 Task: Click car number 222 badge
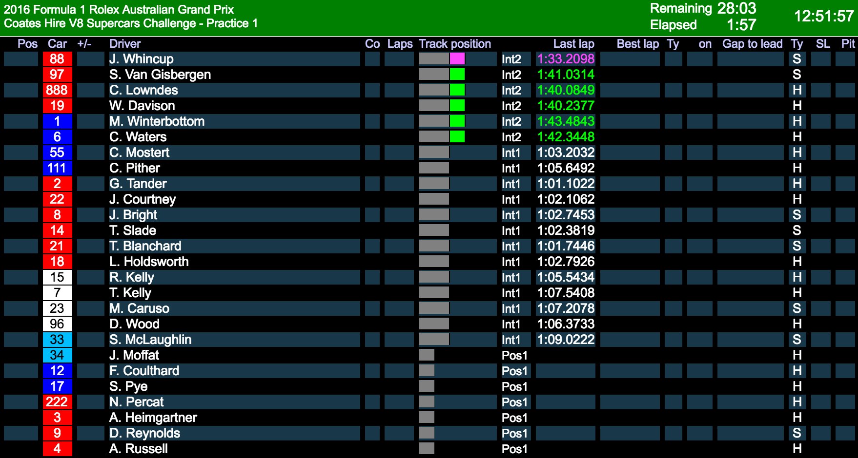point(57,402)
